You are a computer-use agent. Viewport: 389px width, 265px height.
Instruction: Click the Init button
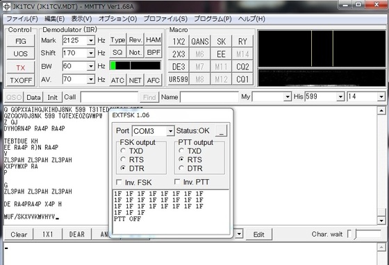tap(52, 97)
